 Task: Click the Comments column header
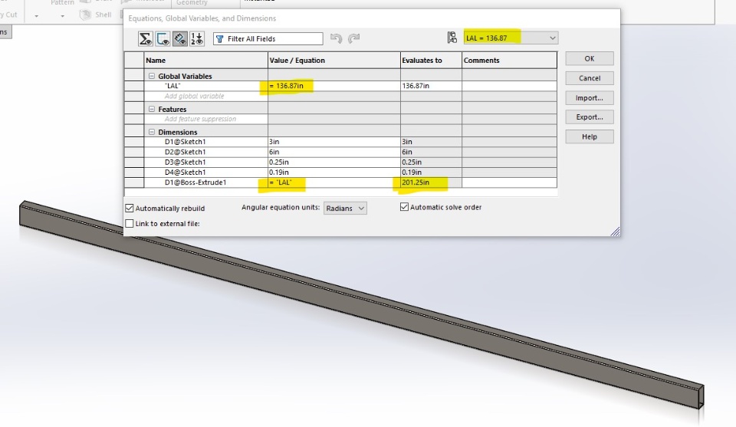[x=509, y=60]
